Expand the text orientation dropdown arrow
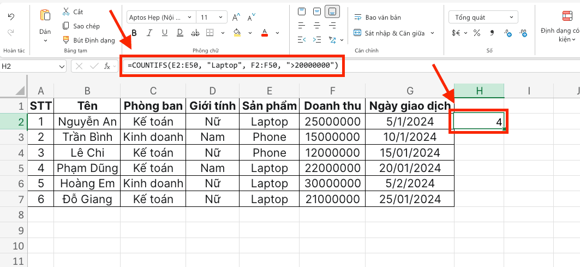This screenshot has width=580, height=267. (x=342, y=40)
